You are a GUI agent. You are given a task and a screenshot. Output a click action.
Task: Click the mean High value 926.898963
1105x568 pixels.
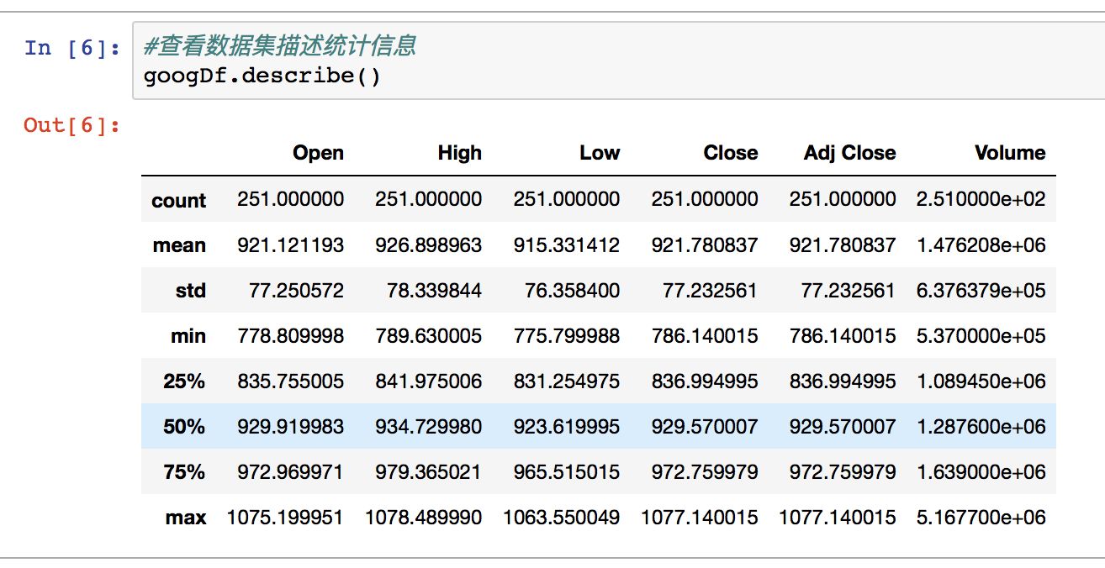[428, 245]
